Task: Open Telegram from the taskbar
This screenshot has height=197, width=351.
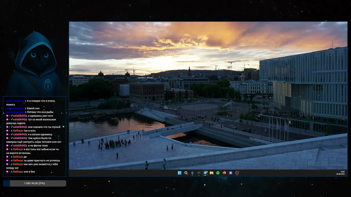Action: pos(205,173)
